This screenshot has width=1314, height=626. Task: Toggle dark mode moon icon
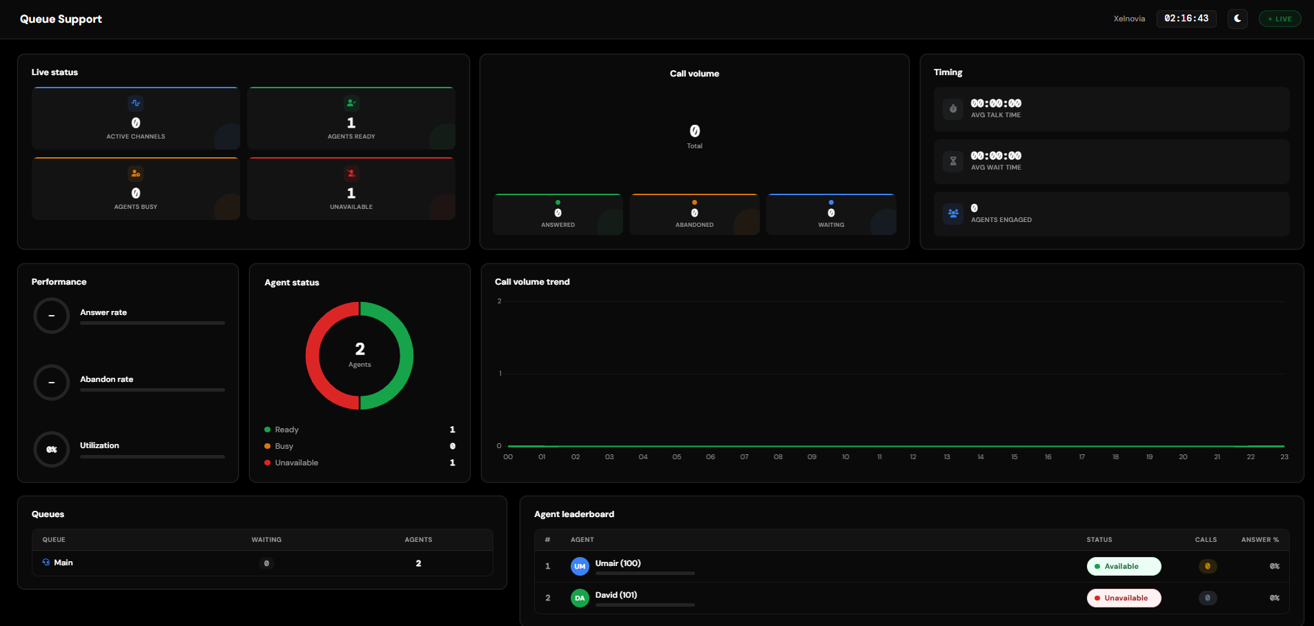tap(1237, 19)
